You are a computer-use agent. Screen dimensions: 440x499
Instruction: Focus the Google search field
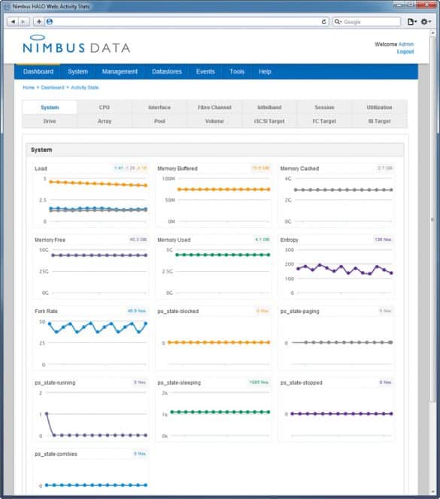pyautogui.click(x=366, y=22)
